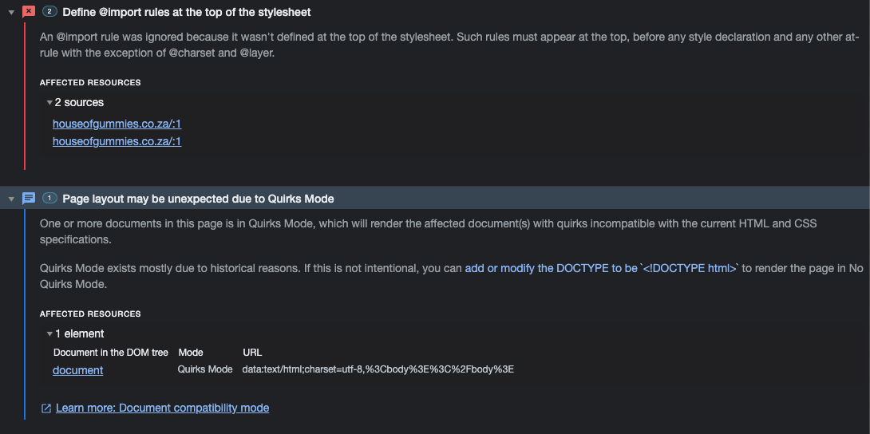Screen dimensions: 870x434
Task: Click the data:text/html URL value
Action: pos(378,369)
